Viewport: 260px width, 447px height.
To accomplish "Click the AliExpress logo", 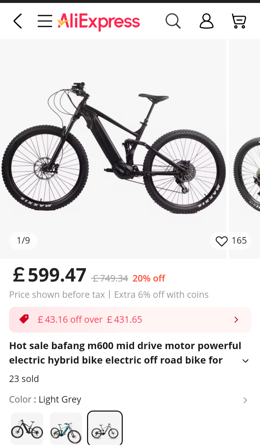I will (99, 21).
